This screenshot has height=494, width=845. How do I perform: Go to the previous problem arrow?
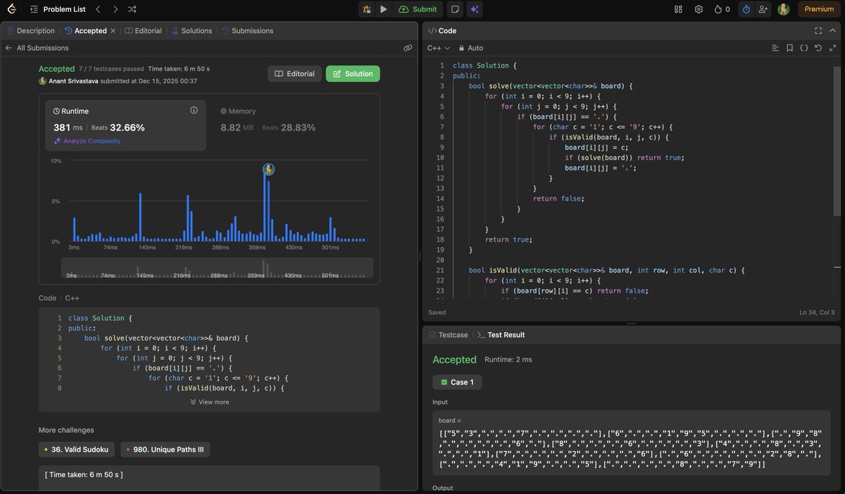(x=98, y=9)
